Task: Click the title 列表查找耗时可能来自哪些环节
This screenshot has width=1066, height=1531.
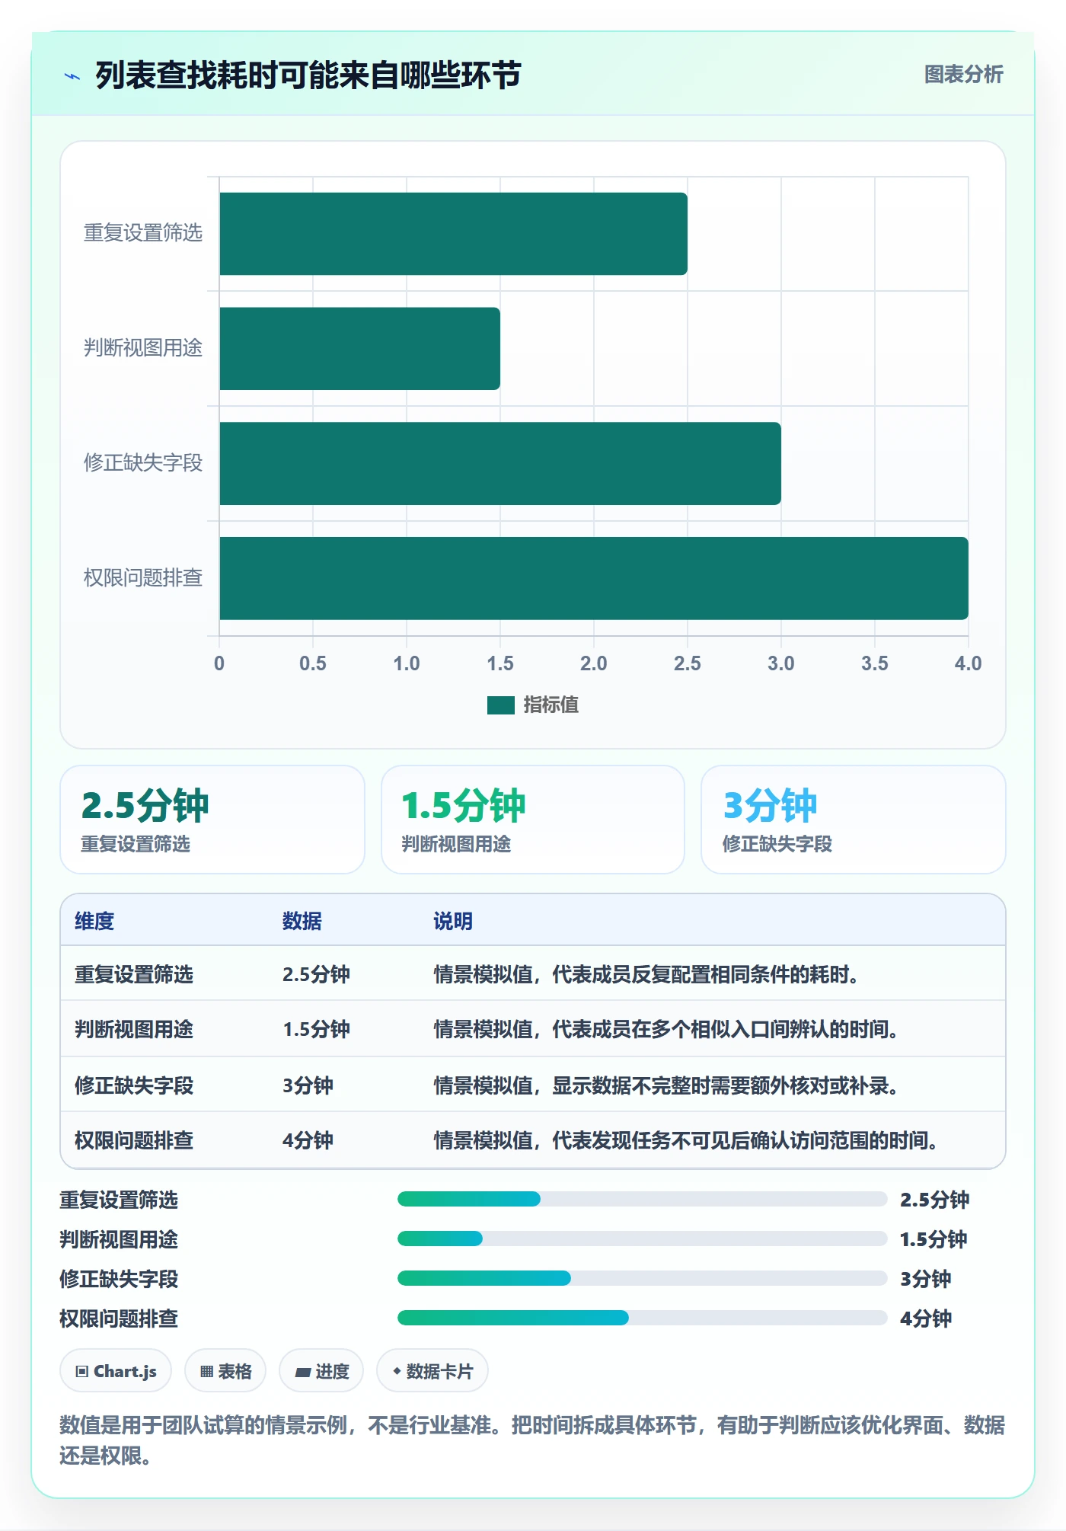Action: pyautogui.click(x=308, y=75)
